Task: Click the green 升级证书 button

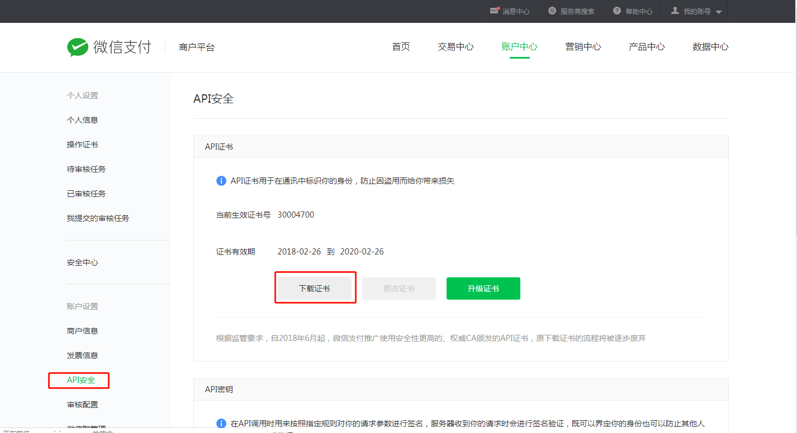Action: 483,288
